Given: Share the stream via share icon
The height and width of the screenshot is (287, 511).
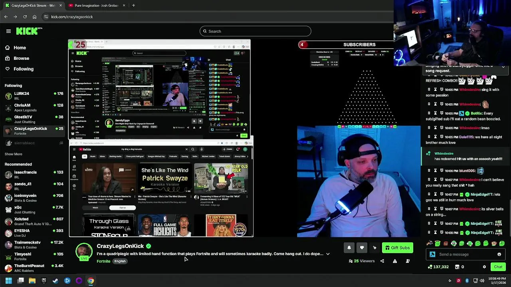Looking at the screenshot, I should point(382,261).
